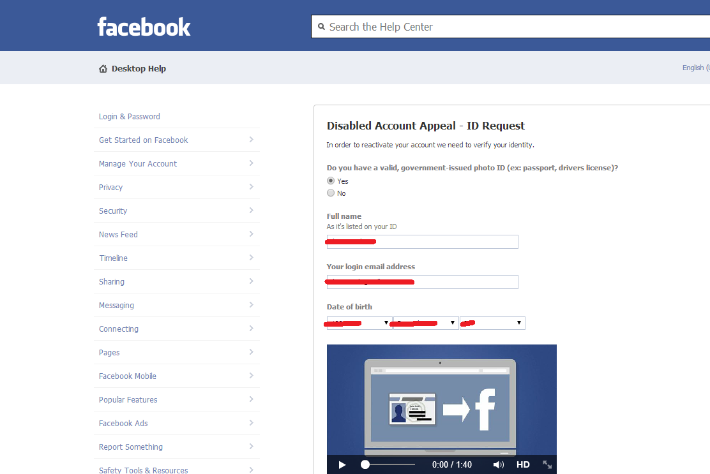This screenshot has width=710, height=474.
Task: Open Manage Your Account topic
Action: [x=138, y=164]
